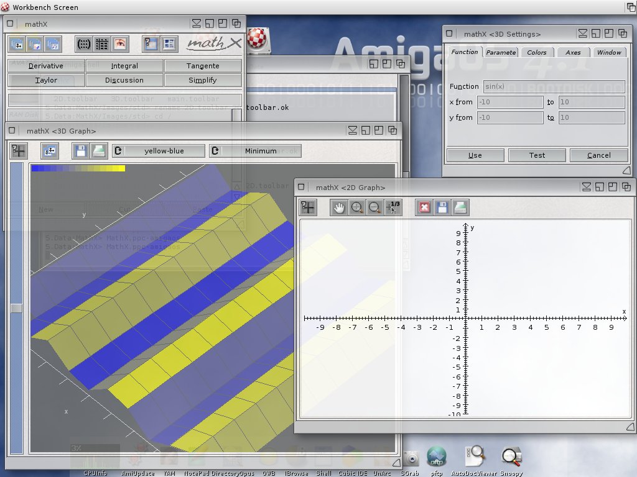The image size is (637, 477).
Task: Click Test in 3D Settings
Action: point(537,155)
